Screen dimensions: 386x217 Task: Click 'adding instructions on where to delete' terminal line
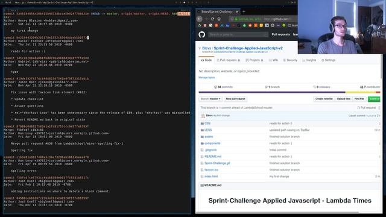[x=60, y=192]
